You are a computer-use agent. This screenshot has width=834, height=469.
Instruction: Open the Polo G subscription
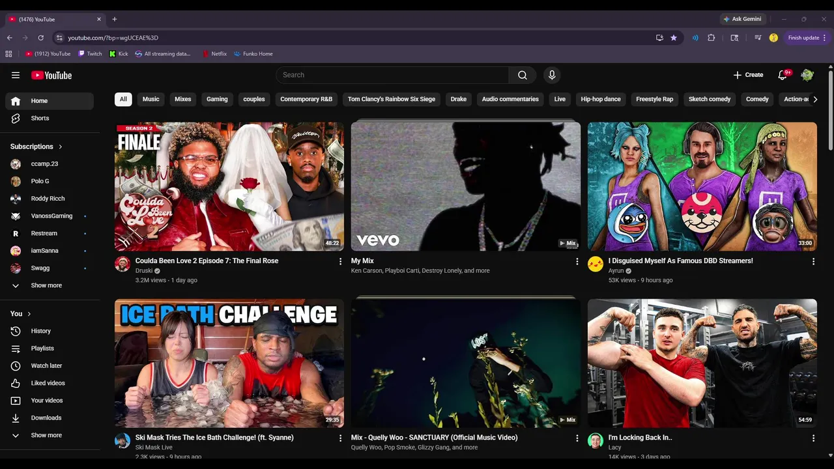50,181
